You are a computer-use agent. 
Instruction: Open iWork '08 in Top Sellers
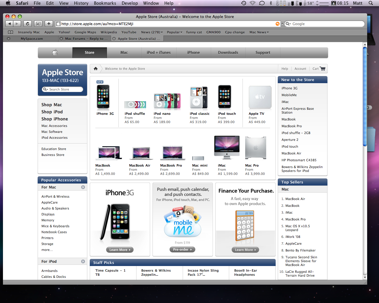pyautogui.click(x=293, y=237)
